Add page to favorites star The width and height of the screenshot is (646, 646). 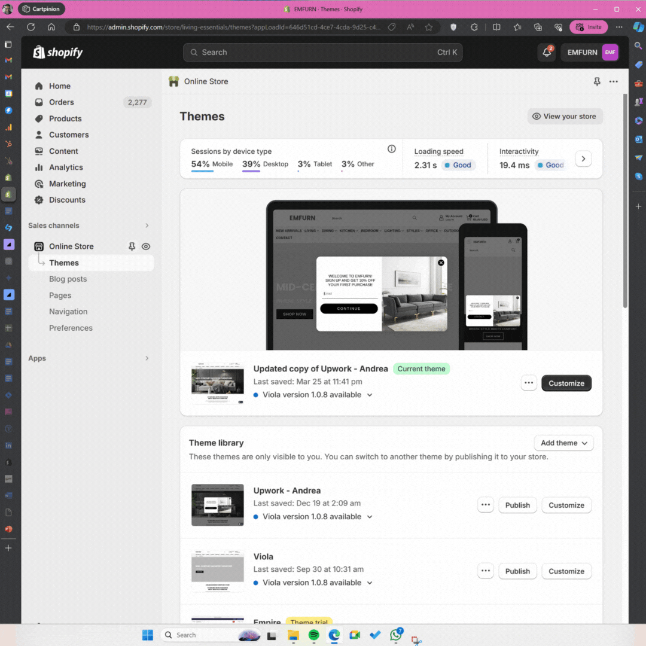pos(429,27)
